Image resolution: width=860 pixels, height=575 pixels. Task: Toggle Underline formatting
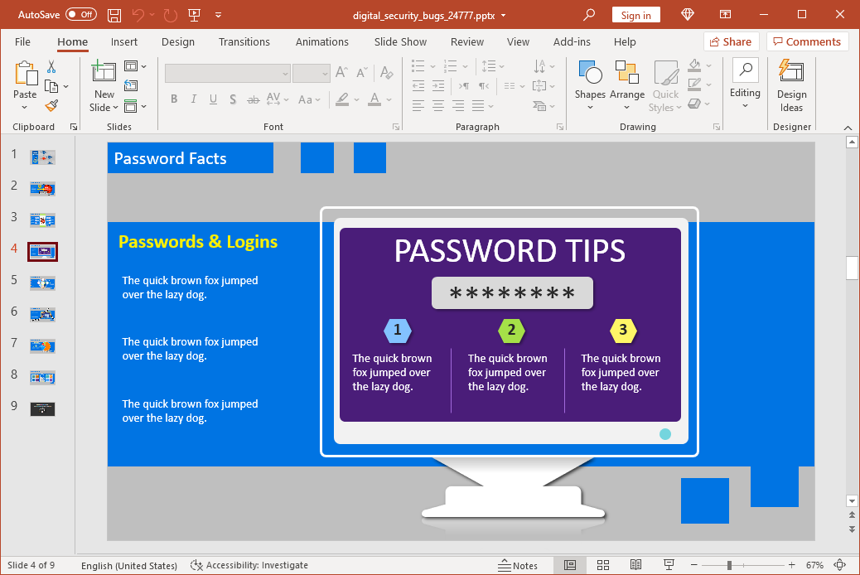(214, 99)
